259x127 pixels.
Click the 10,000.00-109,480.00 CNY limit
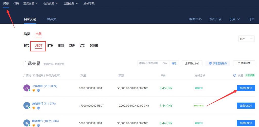click(x=133, y=106)
